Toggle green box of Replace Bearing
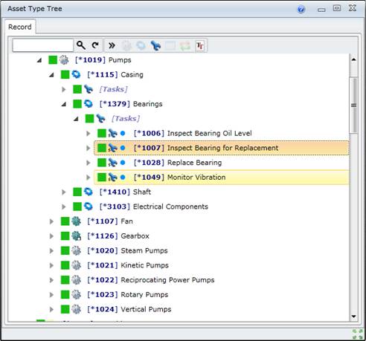Viewport: 366px width, 341px height. click(x=102, y=163)
